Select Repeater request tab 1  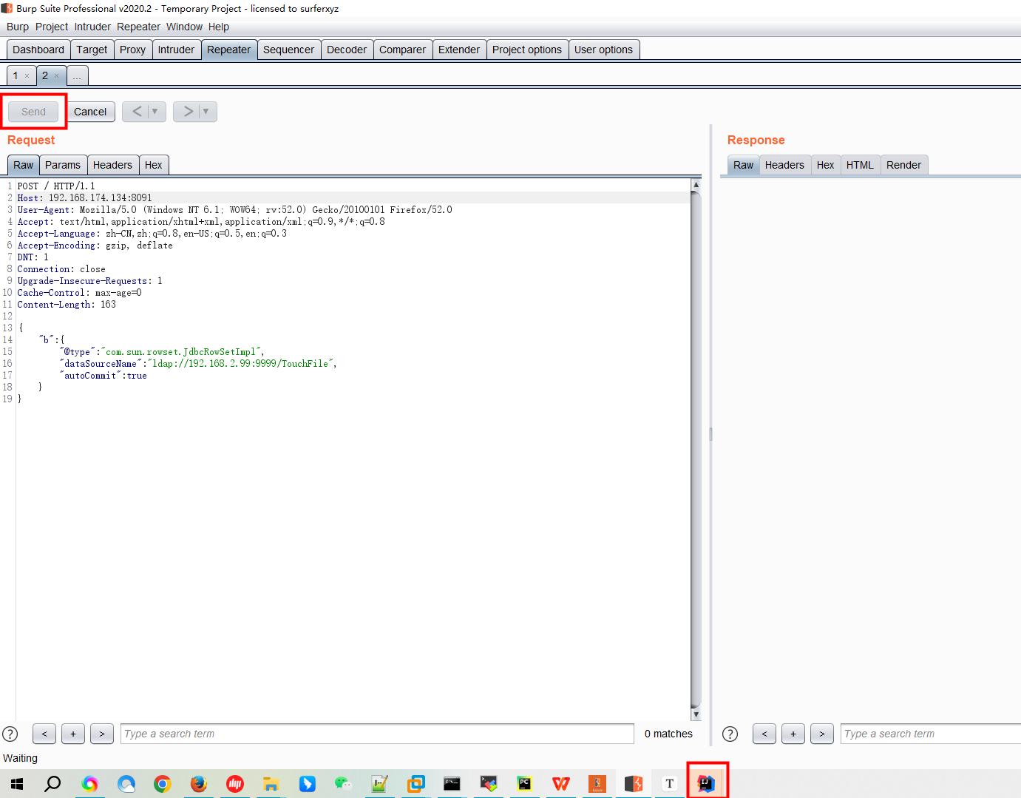(x=16, y=75)
